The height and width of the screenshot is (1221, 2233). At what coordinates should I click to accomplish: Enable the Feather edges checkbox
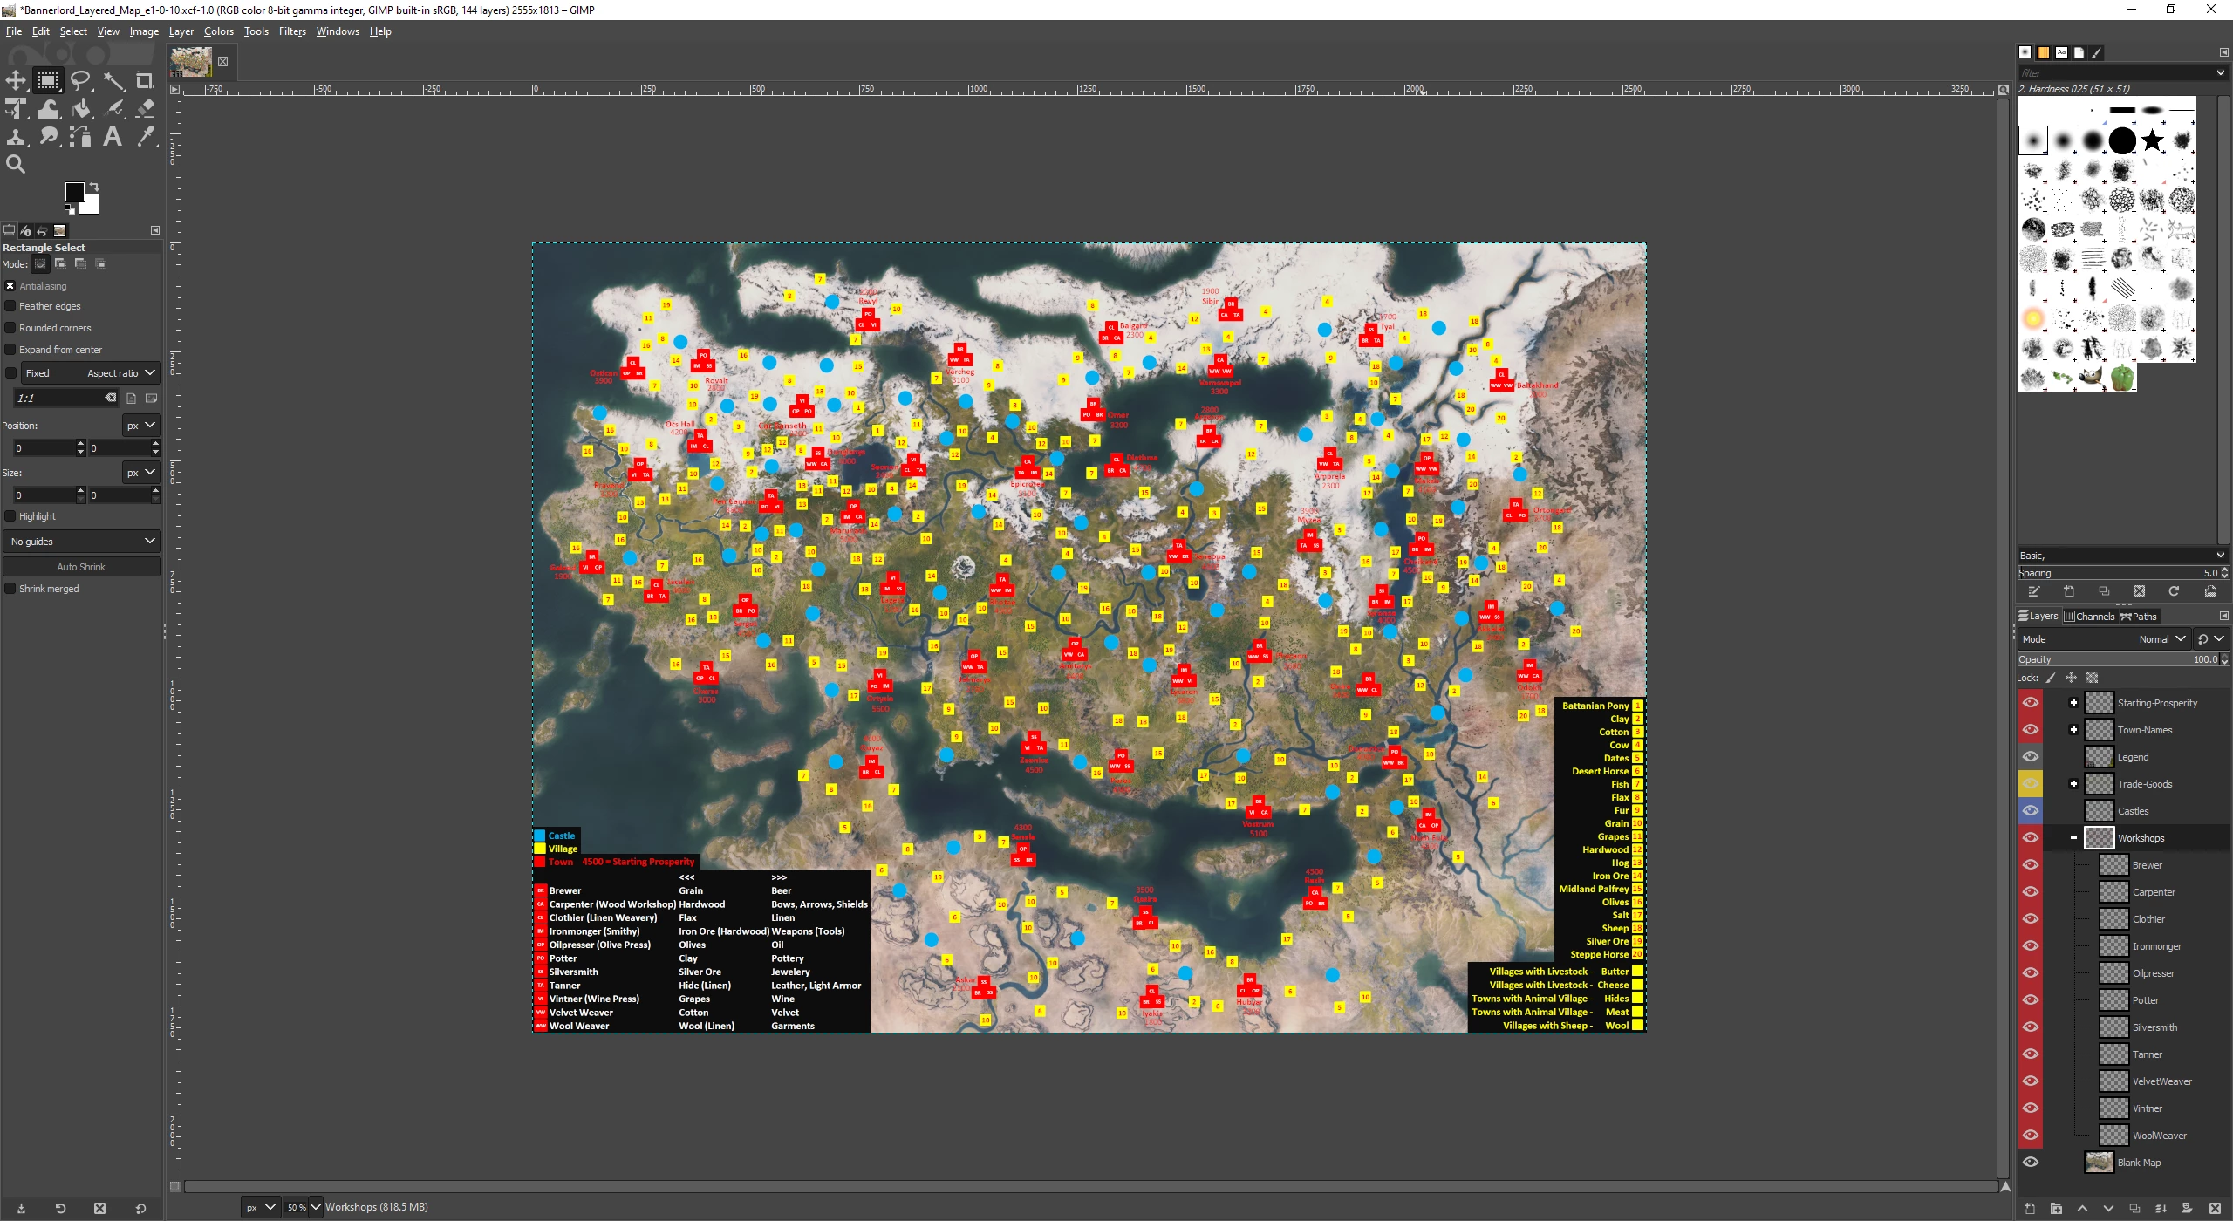[x=10, y=306]
